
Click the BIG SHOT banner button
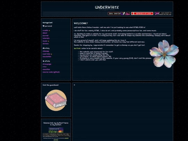pos(119,14)
